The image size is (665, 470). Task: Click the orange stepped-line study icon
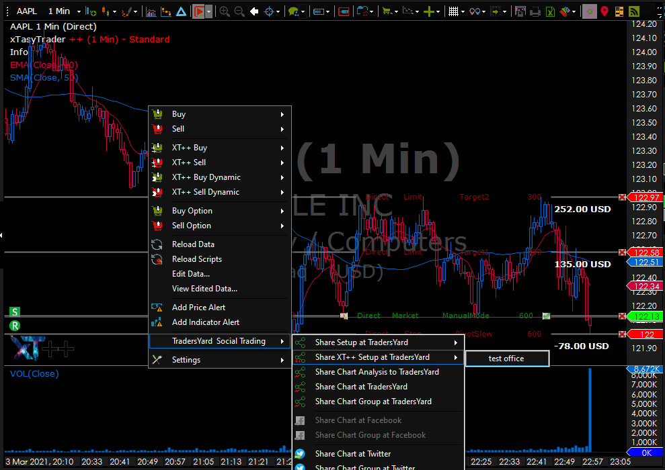(166, 11)
